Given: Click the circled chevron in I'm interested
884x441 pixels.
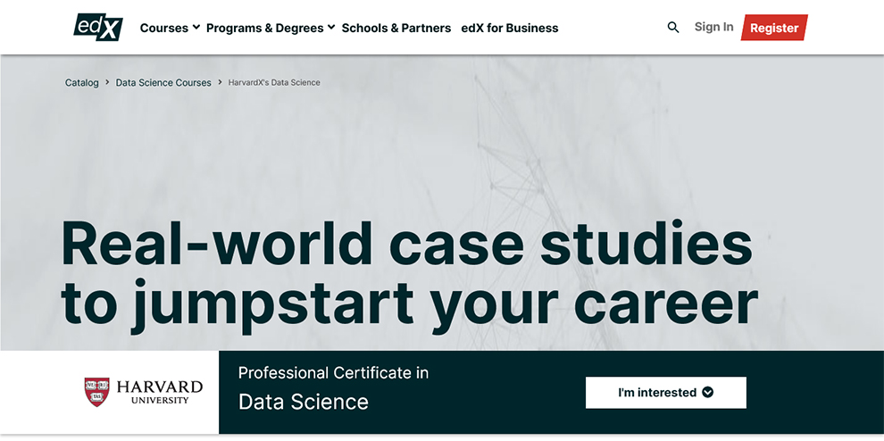Looking at the screenshot, I should point(708,393).
